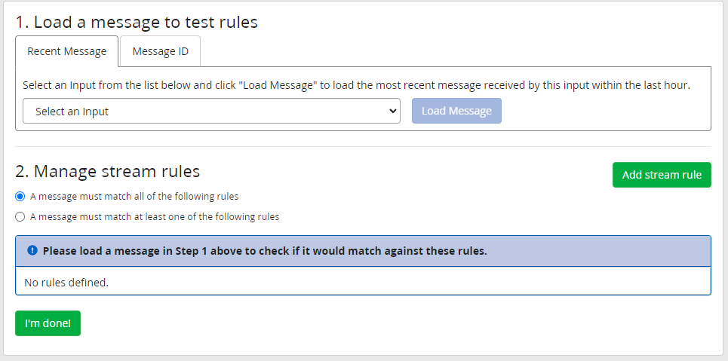Click the 'No rules defined.' text row

[67, 283]
